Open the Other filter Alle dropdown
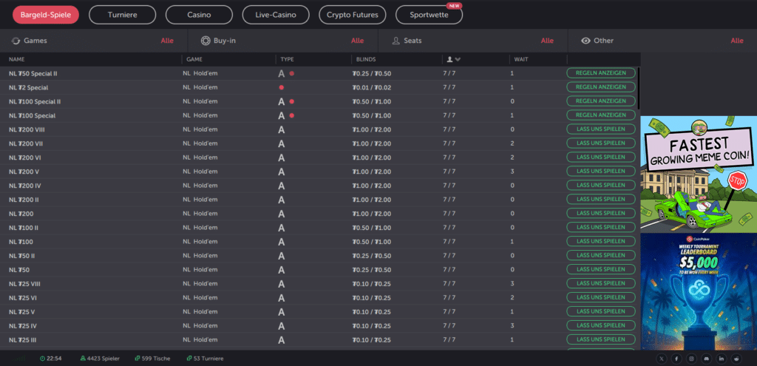757x366 pixels. (737, 41)
